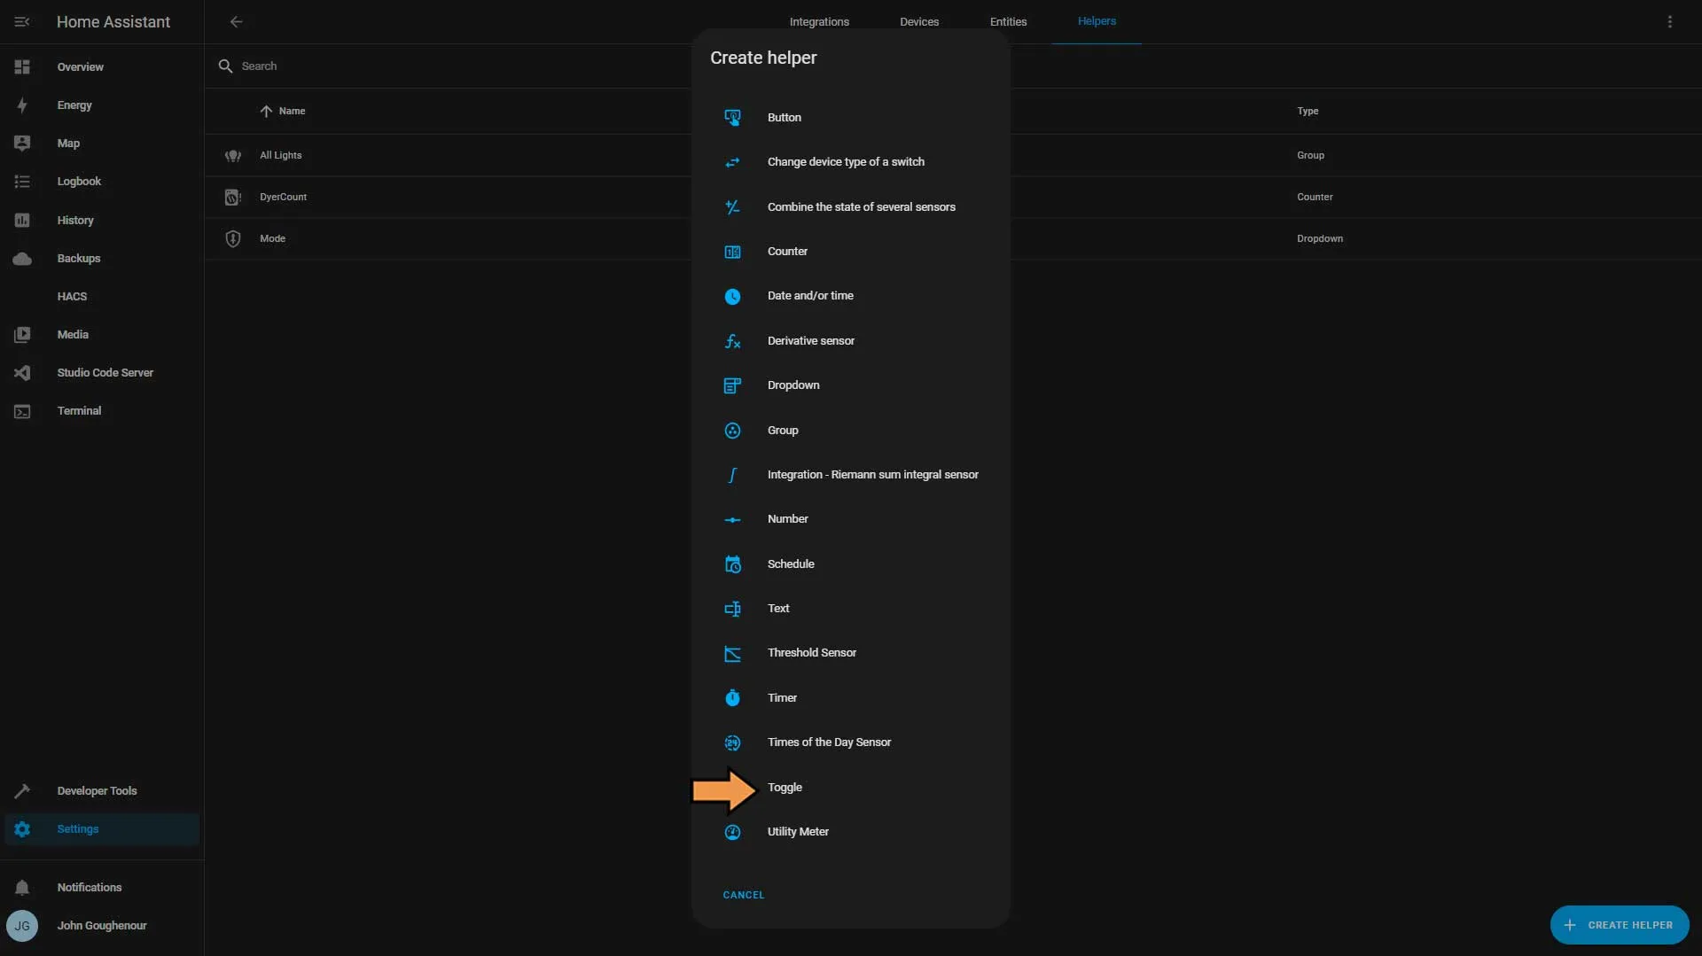Click the History chart icon

(22, 220)
